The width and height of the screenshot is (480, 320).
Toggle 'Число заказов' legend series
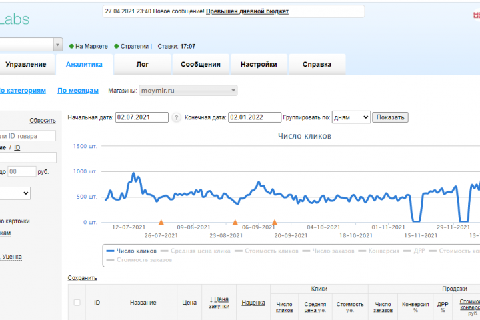(x=328, y=251)
